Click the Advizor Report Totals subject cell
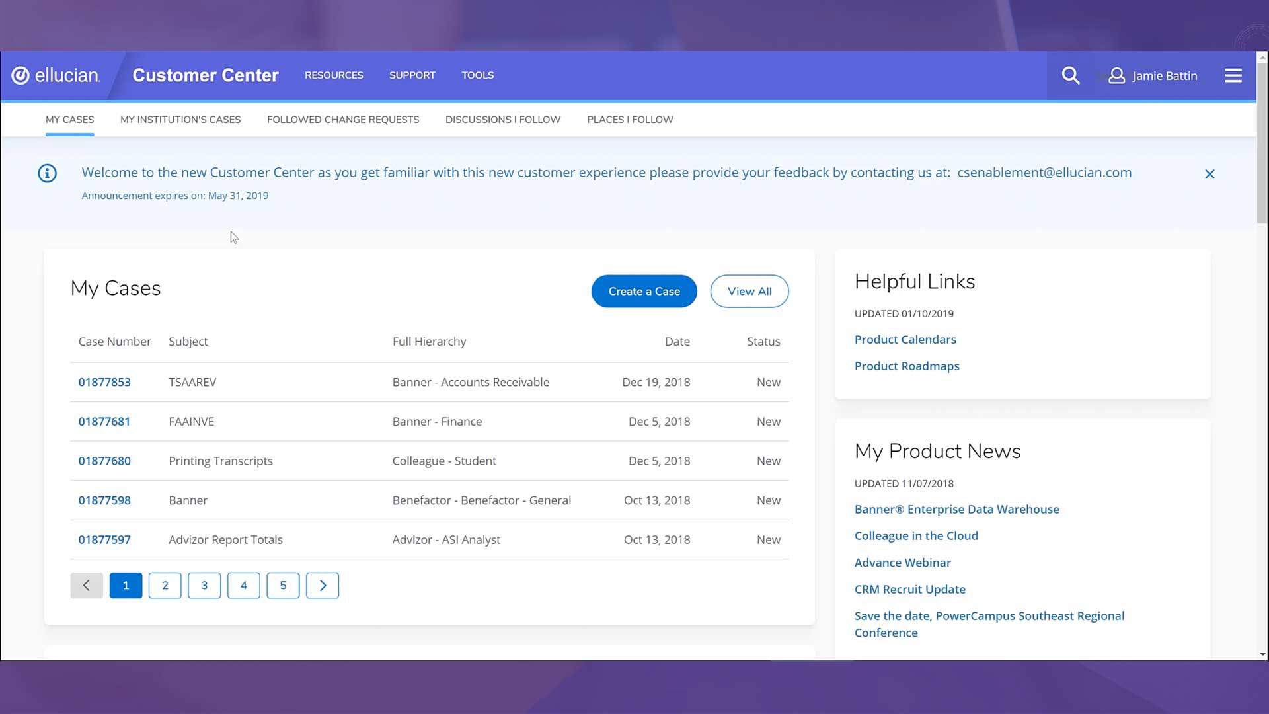 (x=225, y=539)
